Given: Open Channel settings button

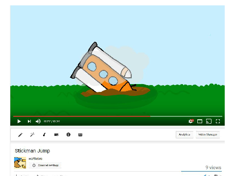Looking at the screenshot, I should [x=45, y=165].
